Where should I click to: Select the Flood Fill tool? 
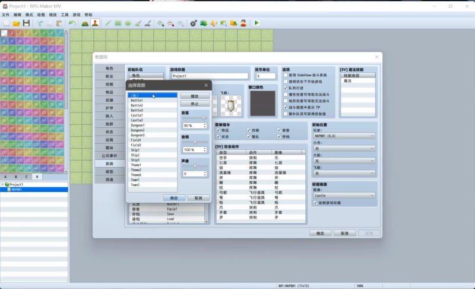click(138, 23)
